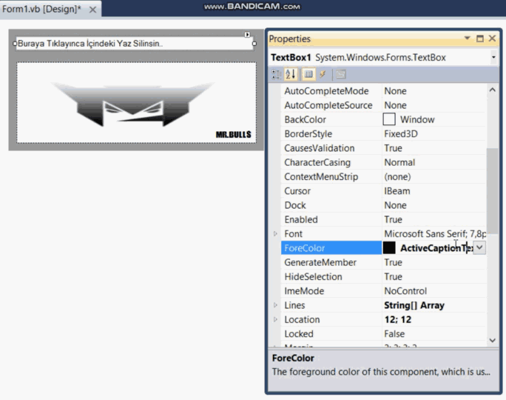This screenshot has width=506, height=400.
Task: Click the BackColor Window white swatch
Action: point(389,119)
